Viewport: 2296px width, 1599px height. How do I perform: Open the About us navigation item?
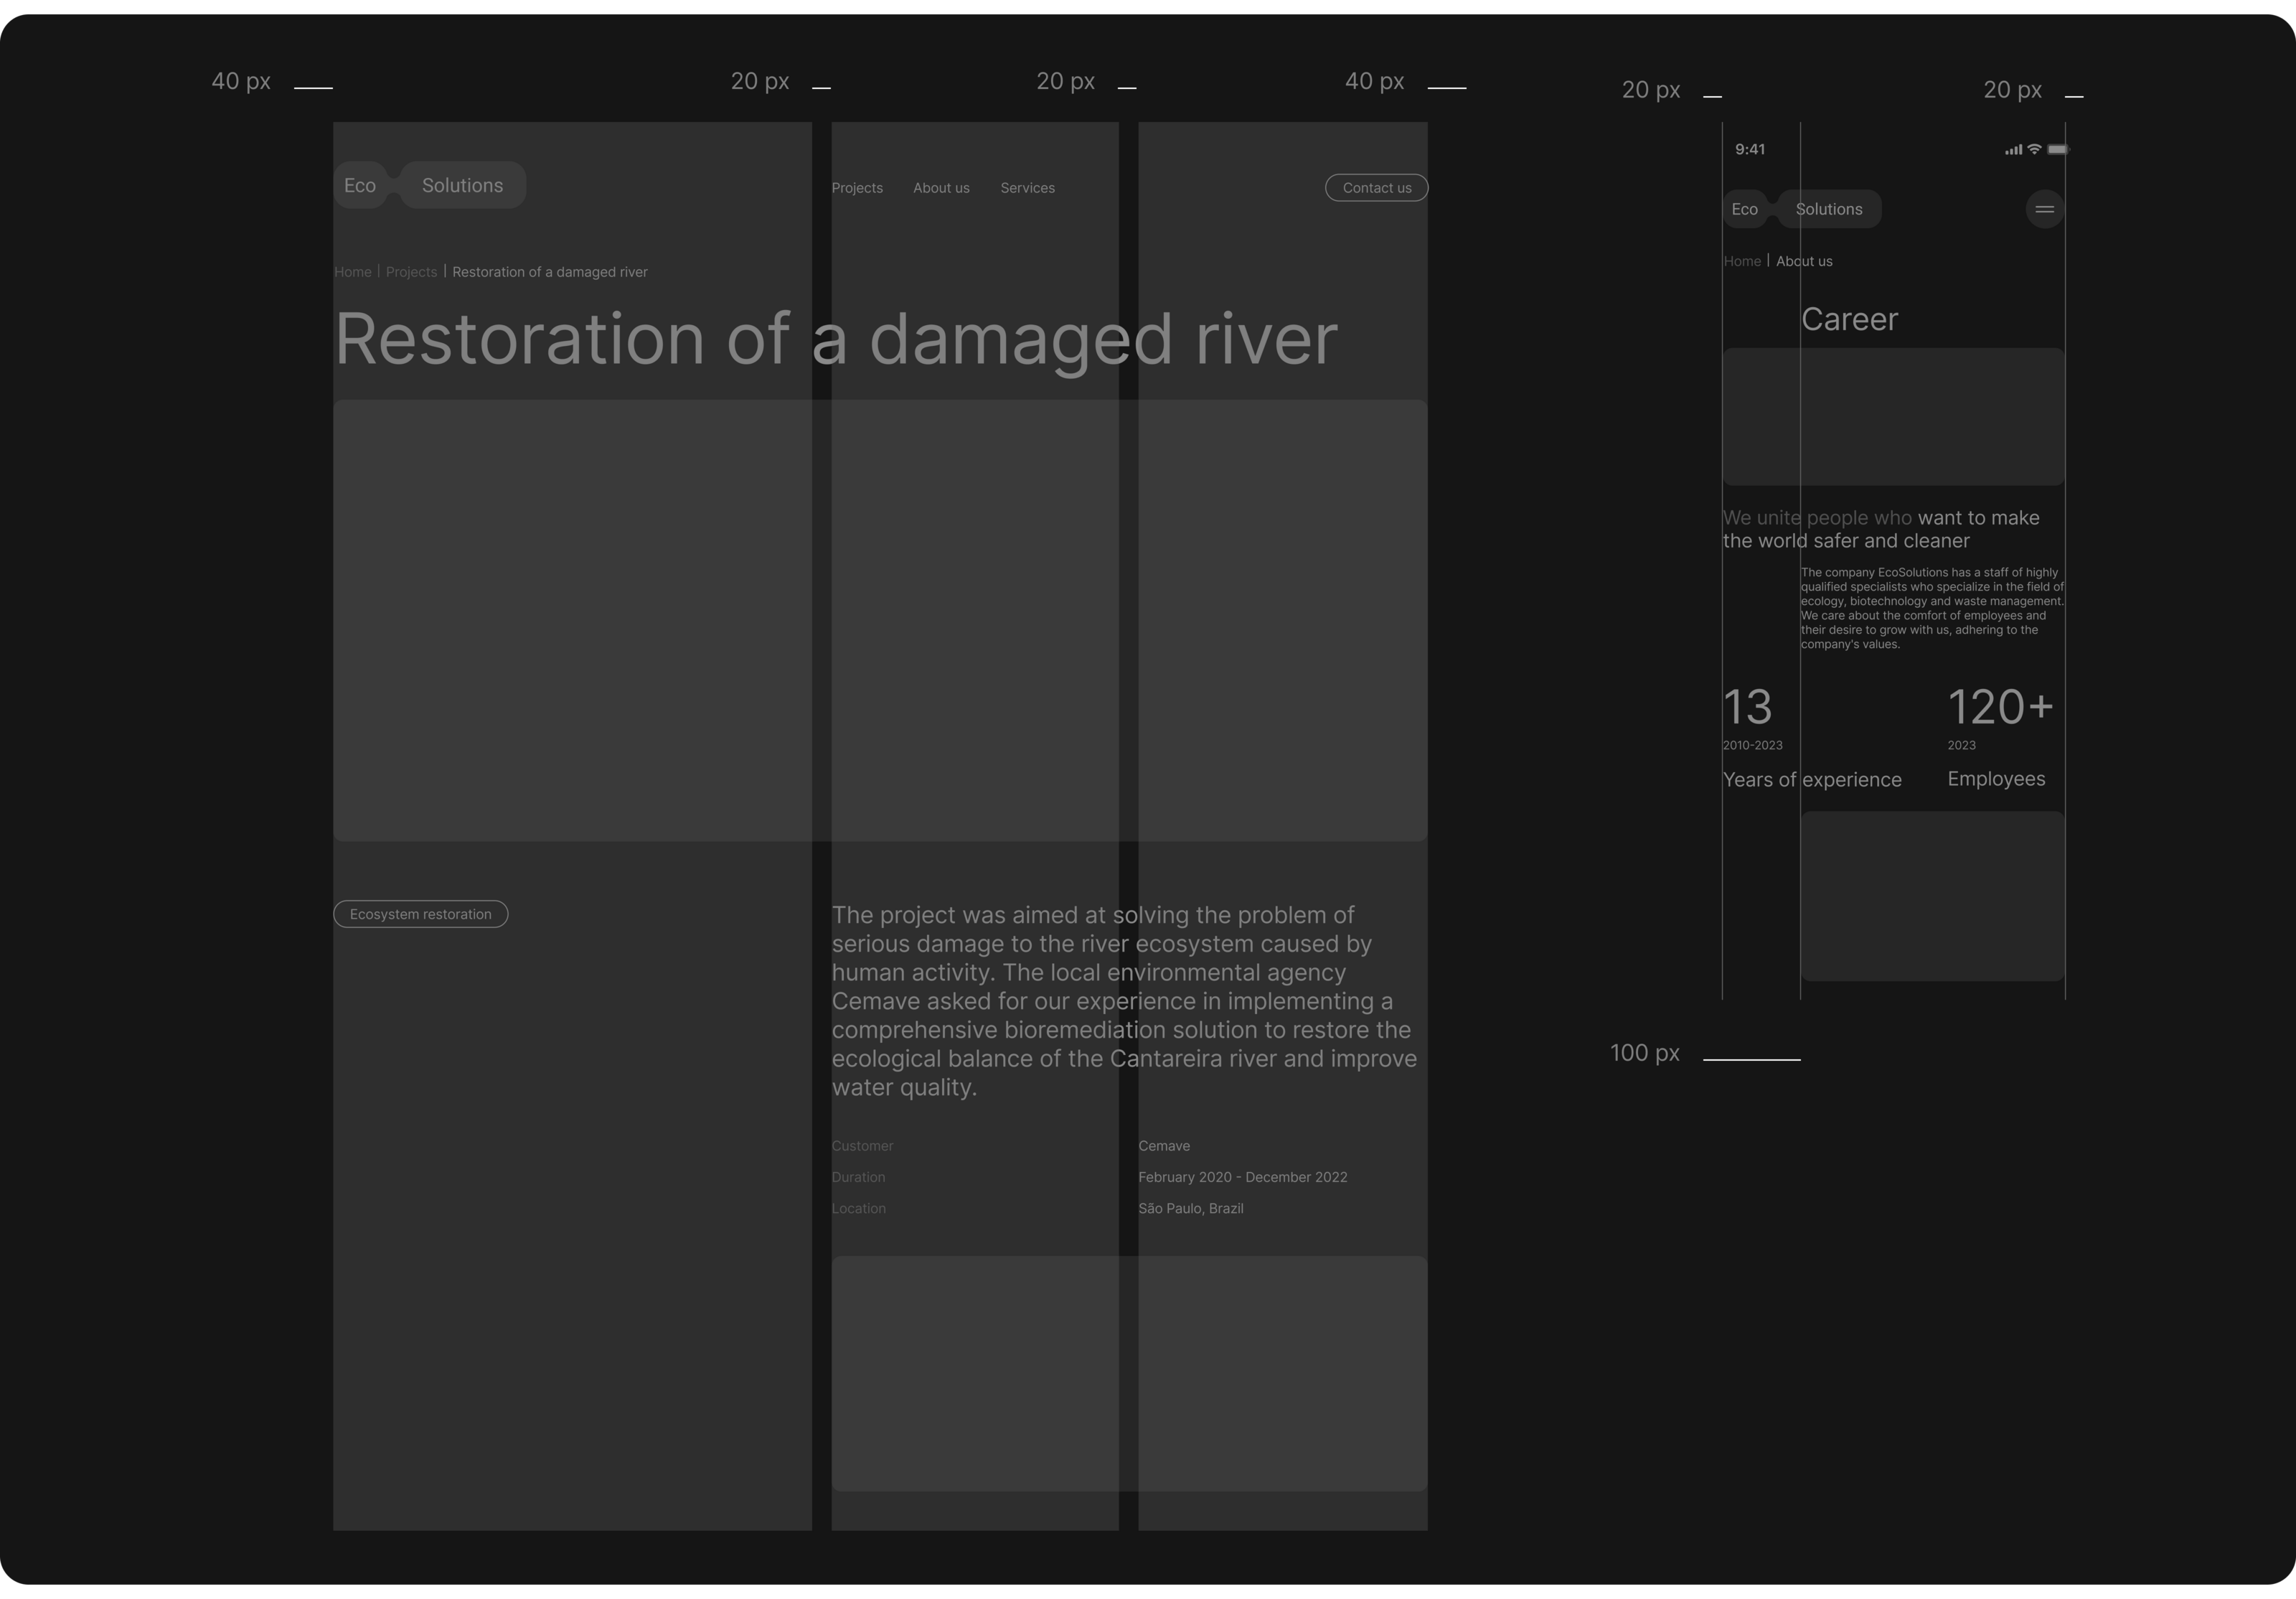pyautogui.click(x=941, y=188)
